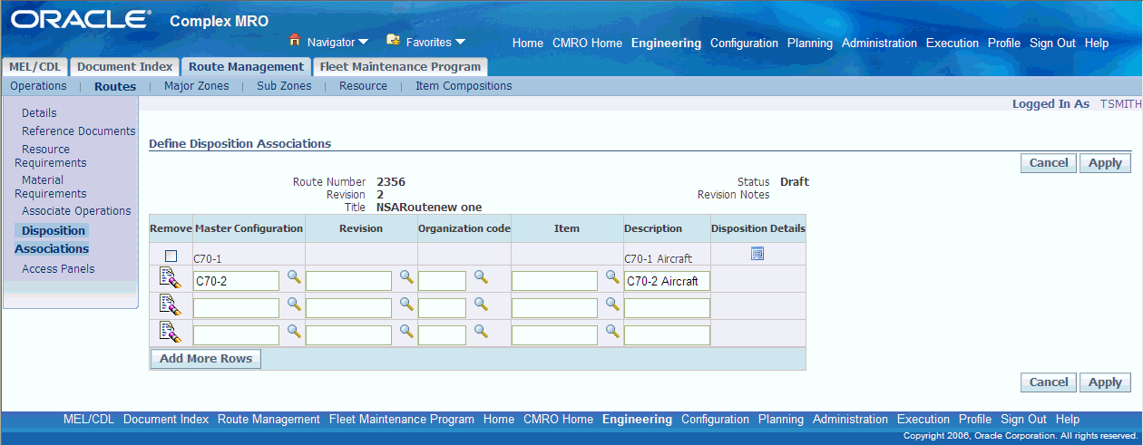Click the top Apply button
This screenshot has height=445, width=1143.
tap(1105, 163)
